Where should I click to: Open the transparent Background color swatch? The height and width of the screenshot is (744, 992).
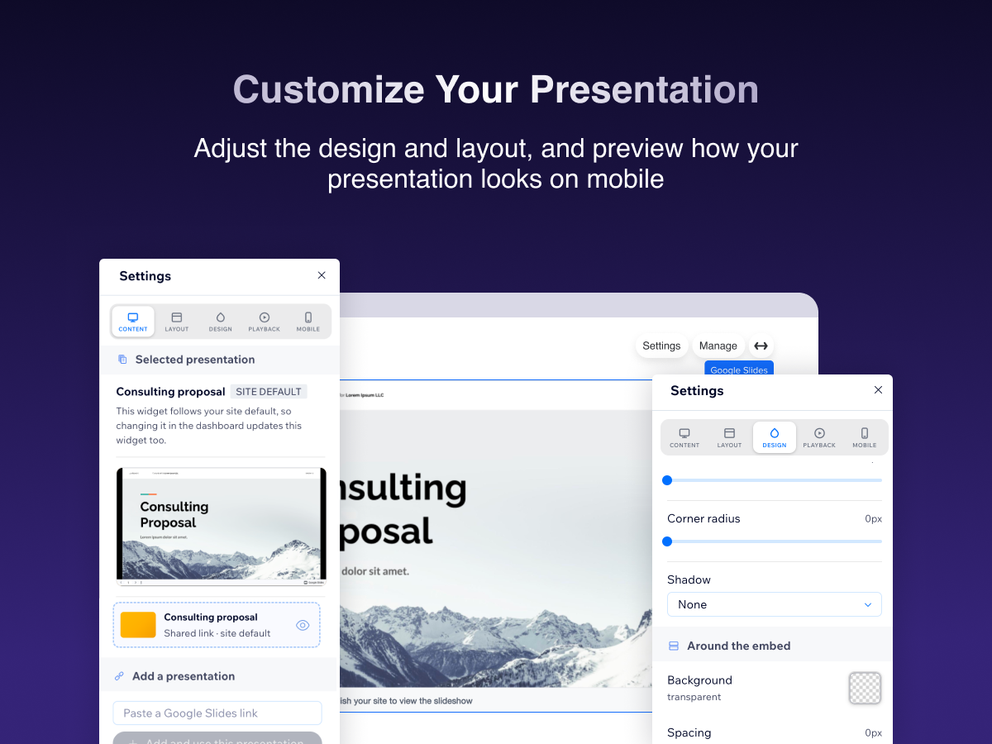(x=865, y=688)
